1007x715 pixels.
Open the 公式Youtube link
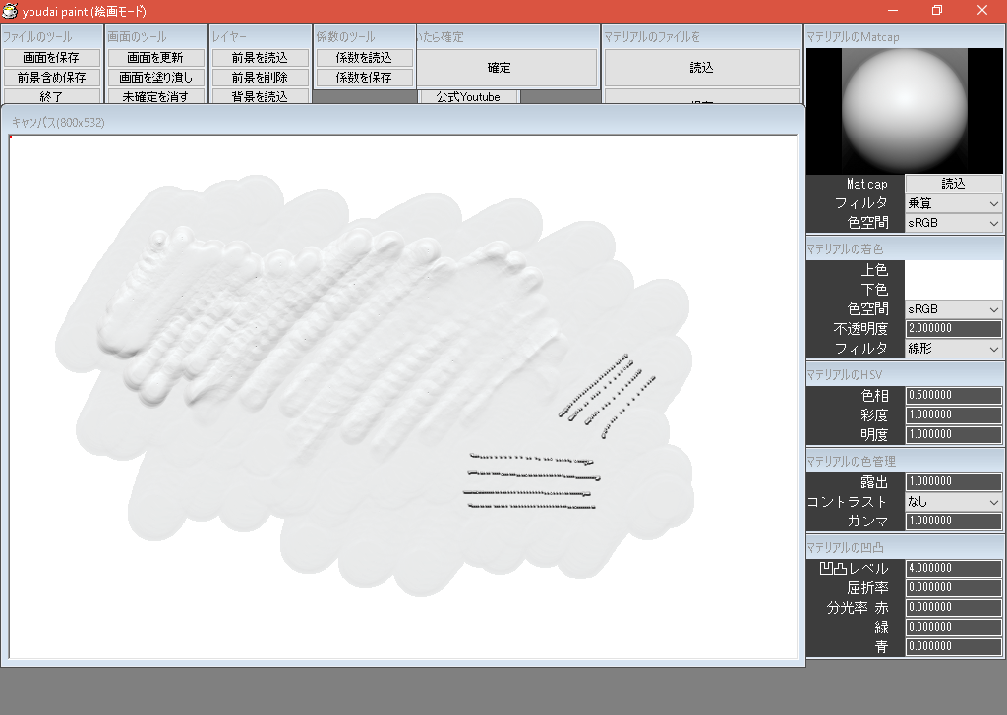coord(468,96)
